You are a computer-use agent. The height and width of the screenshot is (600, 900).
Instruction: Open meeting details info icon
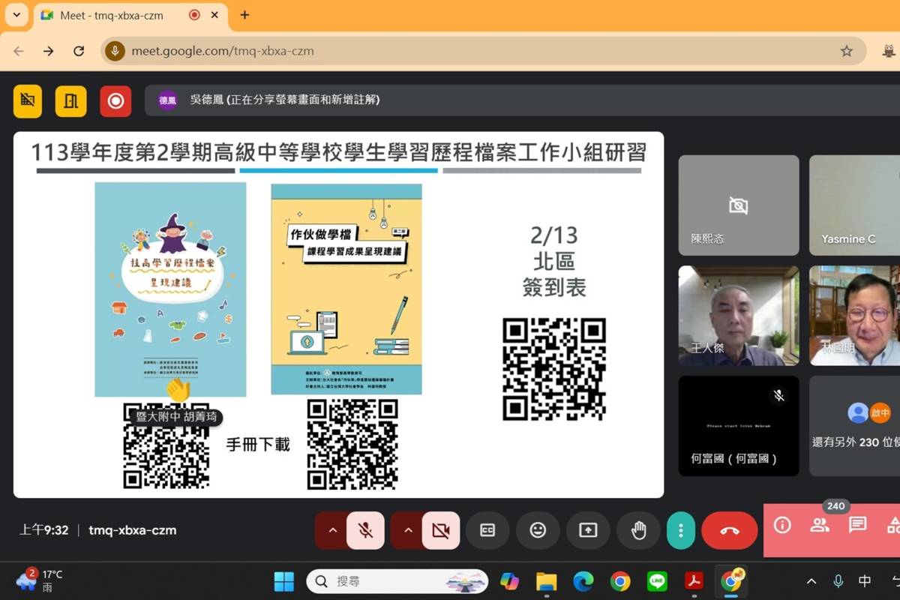click(x=782, y=525)
